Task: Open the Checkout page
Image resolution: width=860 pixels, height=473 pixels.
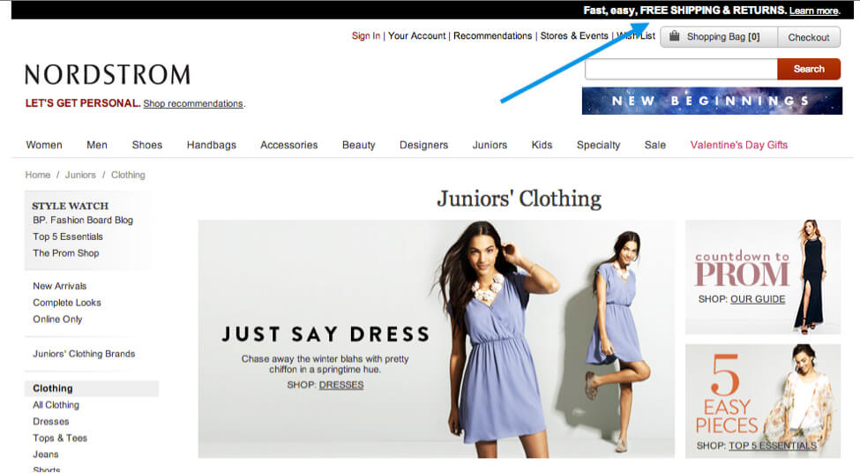Action: 808,37
